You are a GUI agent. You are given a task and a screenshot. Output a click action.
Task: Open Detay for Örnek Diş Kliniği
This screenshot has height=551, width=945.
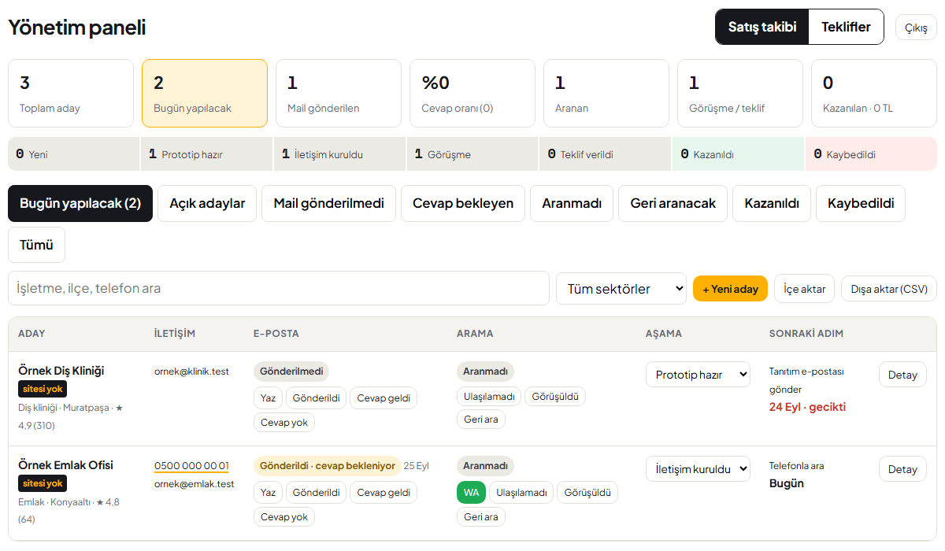coord(902,375)
